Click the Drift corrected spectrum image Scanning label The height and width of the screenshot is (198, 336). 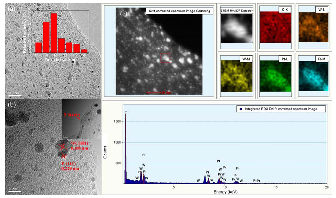[179, 11]
